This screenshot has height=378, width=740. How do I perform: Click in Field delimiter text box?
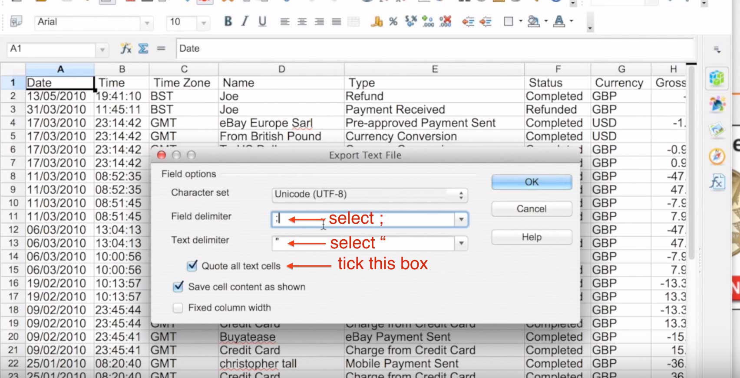(x=363, y=219)
